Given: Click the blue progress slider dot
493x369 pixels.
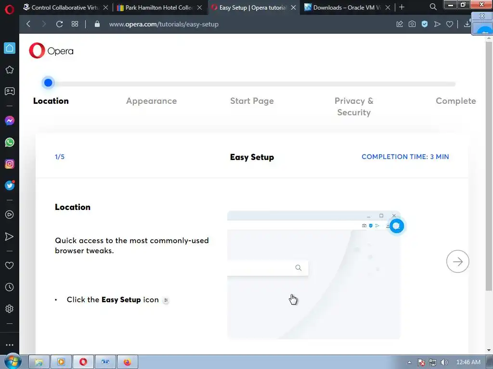Looking at the screenshot, I should click(48, 83).
